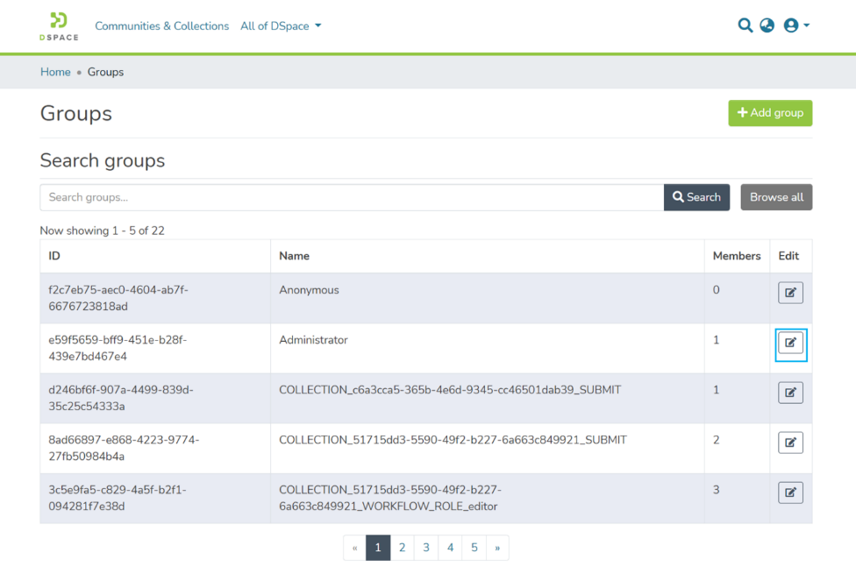The image size is (856, 574).
Task: Open the user profile account menu
Action: coord(795,25)
